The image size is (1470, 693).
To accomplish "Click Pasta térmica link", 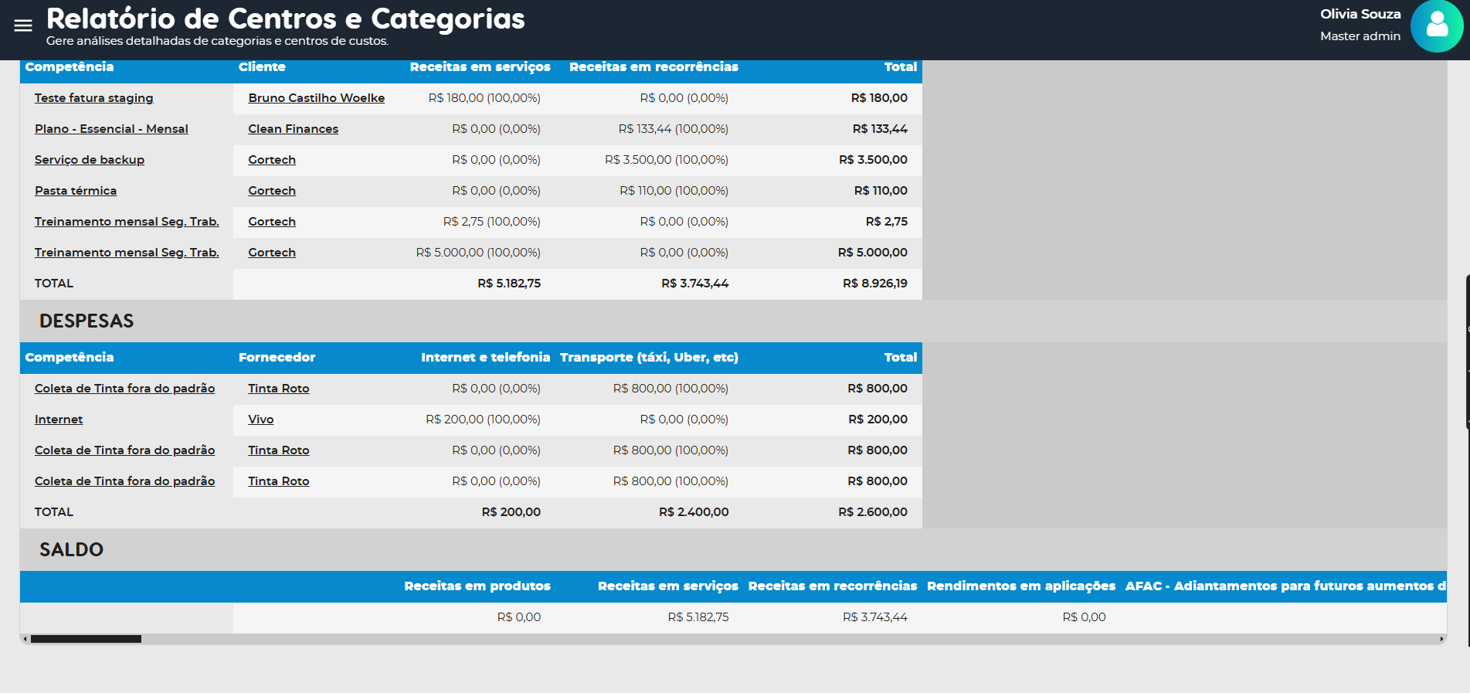I will pyautogui.click(x=76, y=191).
